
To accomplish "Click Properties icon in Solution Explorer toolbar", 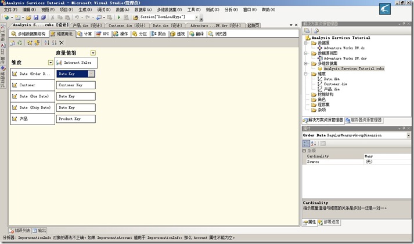I will coord(307,31).
